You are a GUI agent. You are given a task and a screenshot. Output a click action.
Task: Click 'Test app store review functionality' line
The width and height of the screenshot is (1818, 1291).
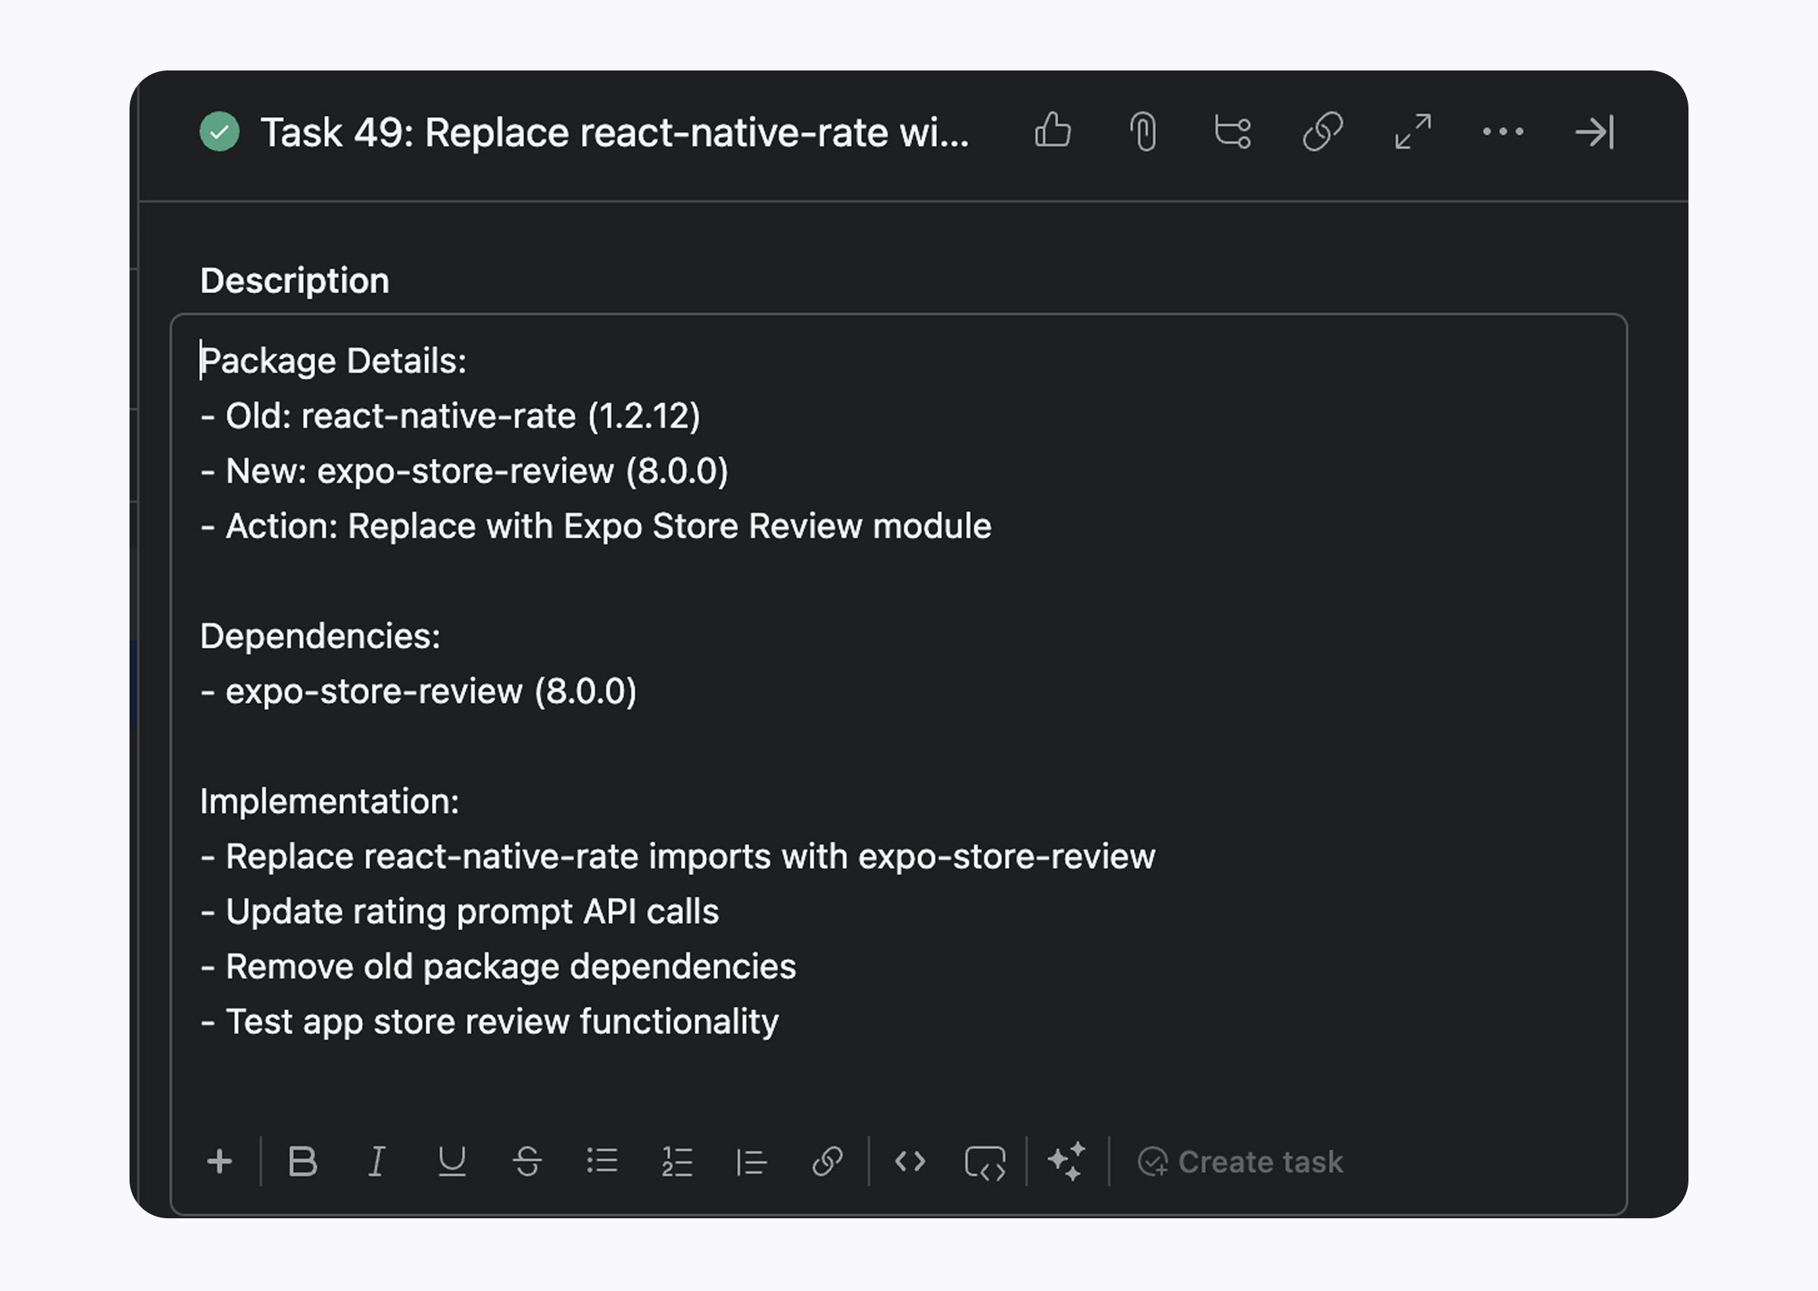click(x=489, y=1021)
